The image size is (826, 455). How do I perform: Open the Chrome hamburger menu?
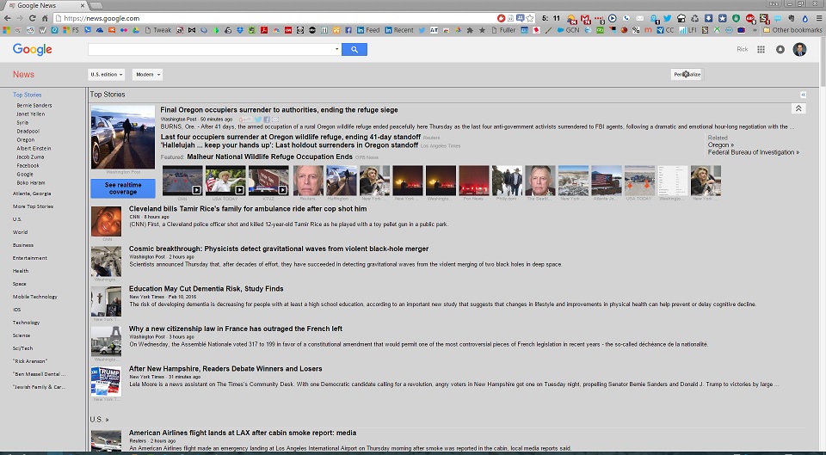tap(818, 18)
